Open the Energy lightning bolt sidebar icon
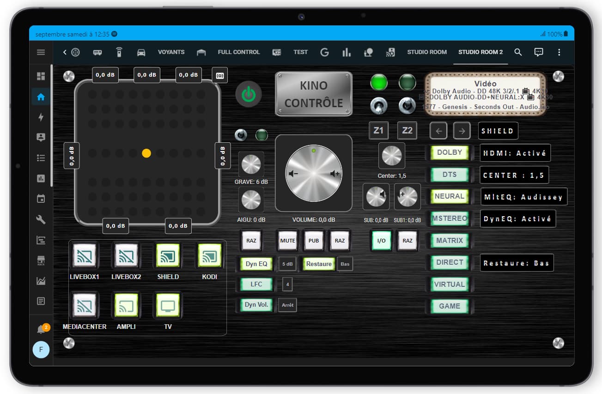602x394 pixels. [41, 117]
